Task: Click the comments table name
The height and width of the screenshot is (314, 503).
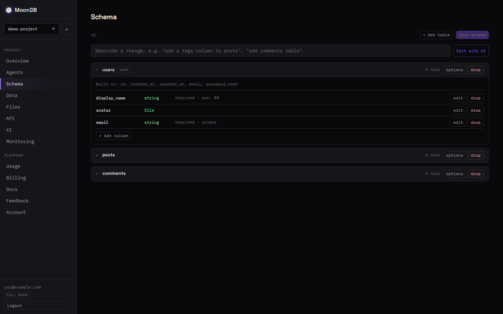Action: pyautogui.click(x=114, y=173)
